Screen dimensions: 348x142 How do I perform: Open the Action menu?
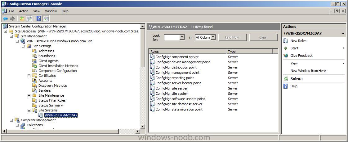point(24,11)
